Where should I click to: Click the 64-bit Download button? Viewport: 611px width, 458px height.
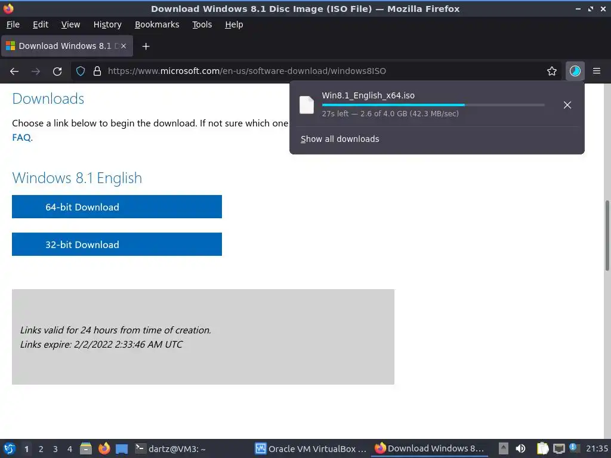117,207
